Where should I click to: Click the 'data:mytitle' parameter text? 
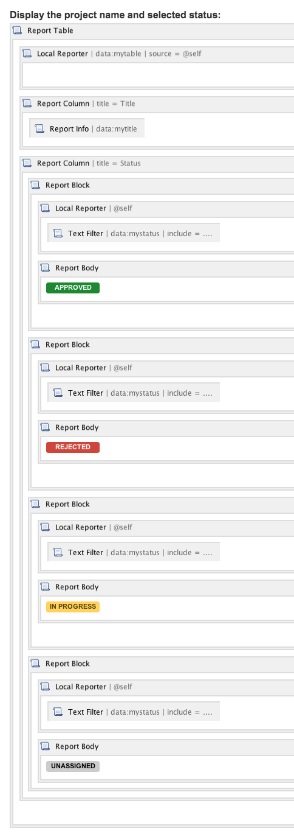pyautogui.click(x=117, y=129)
